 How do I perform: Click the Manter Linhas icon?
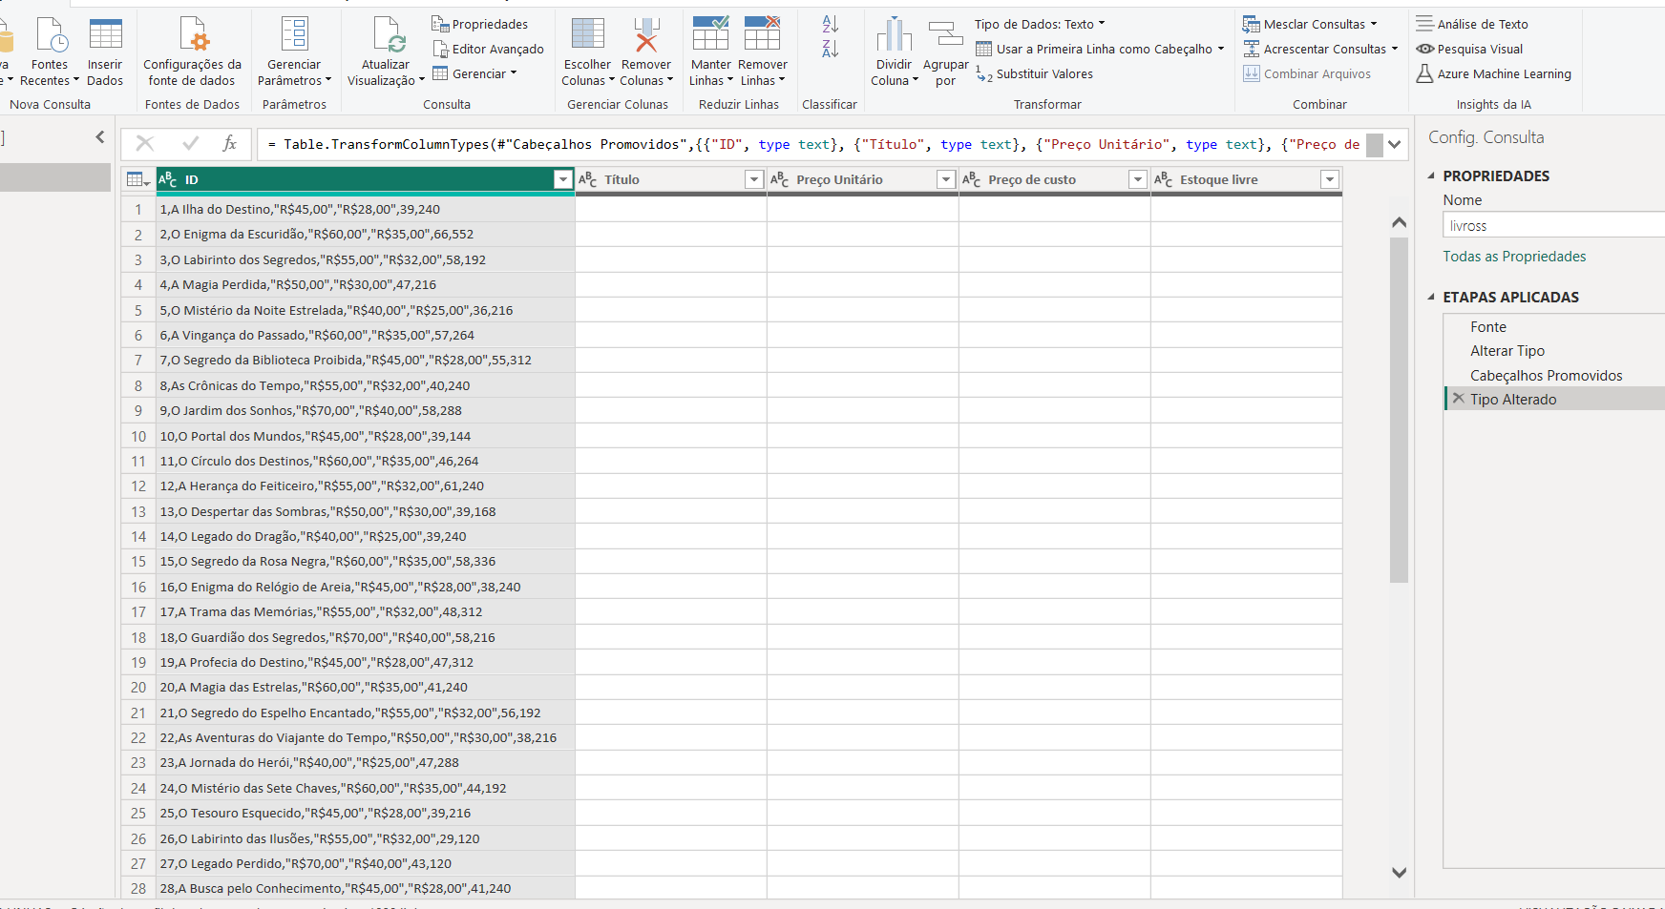coord(711,34)
